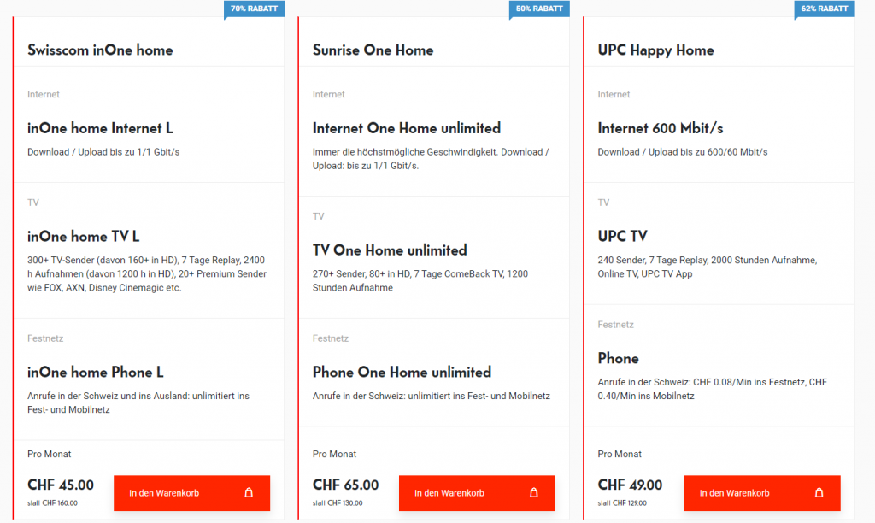Open the Swisscom inOne home title

(100, 50)
